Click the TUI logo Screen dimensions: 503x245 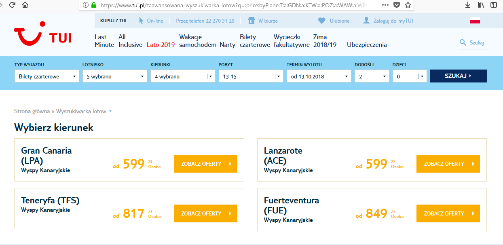43,34
